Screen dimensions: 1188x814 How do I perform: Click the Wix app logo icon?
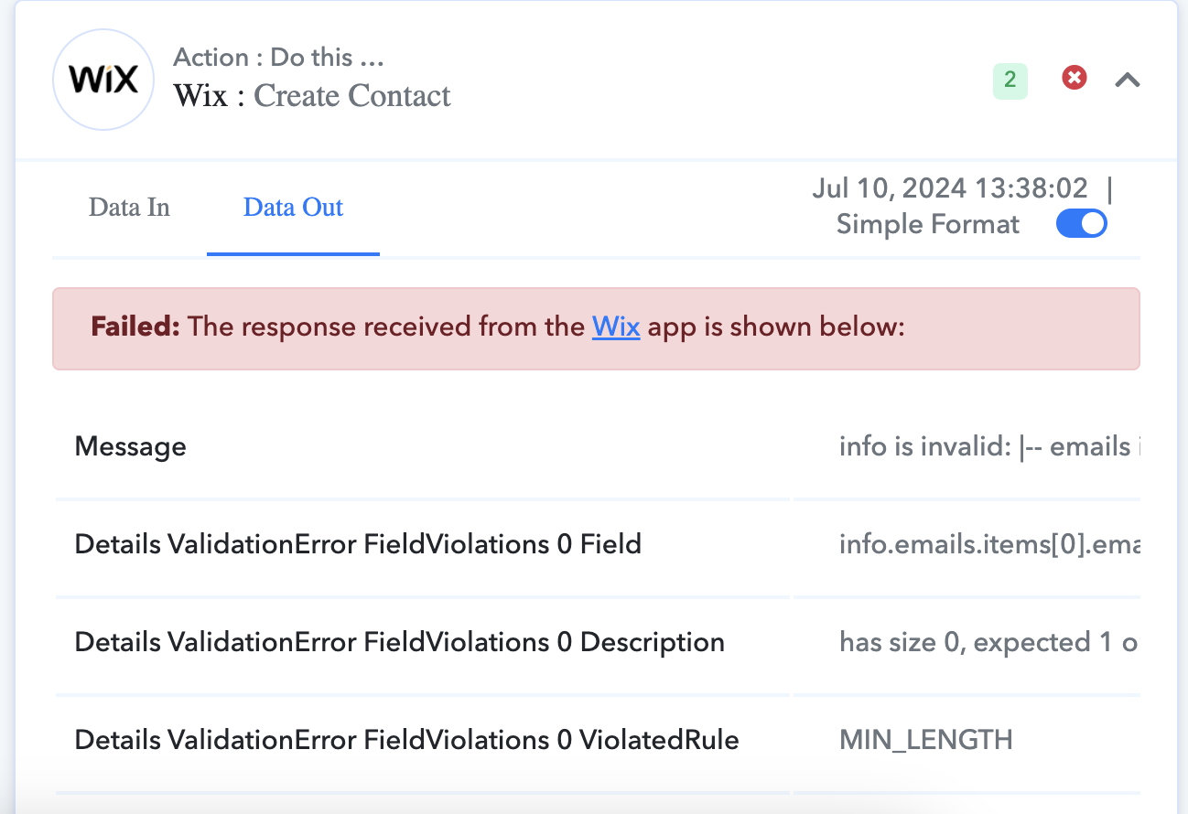point(103,79)
